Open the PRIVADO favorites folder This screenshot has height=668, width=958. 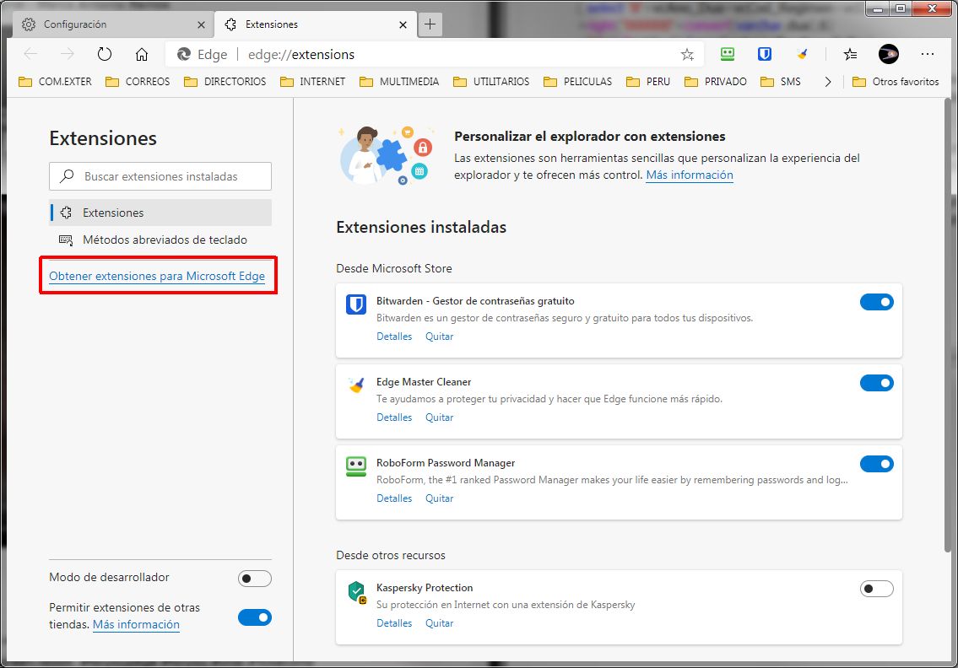[716, 81]
